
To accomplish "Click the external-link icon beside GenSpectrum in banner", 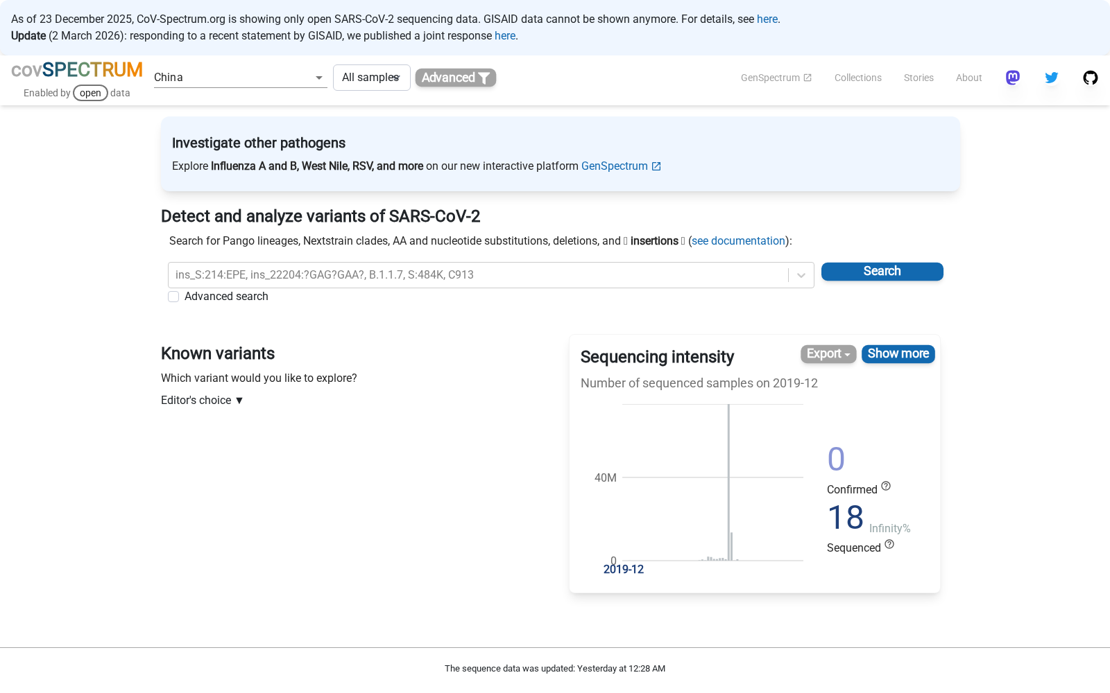I will click(x=656, y=166).
